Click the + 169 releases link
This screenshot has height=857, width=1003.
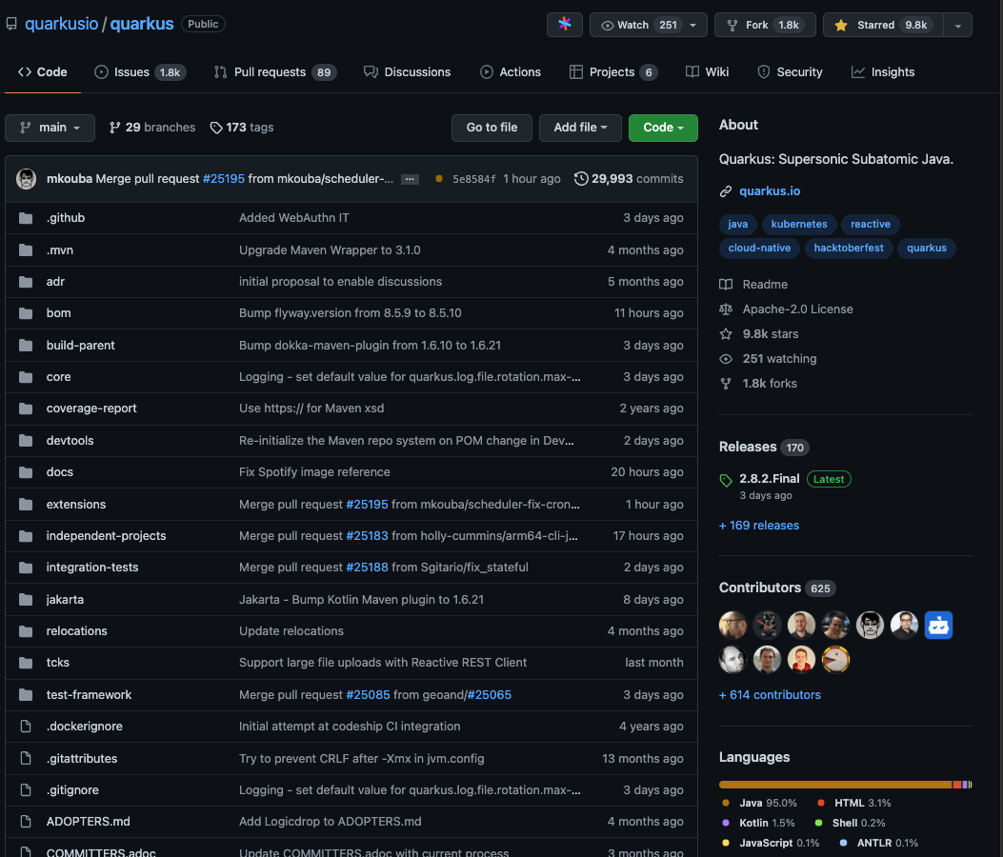pyautogui.click(x=759, y=525)
